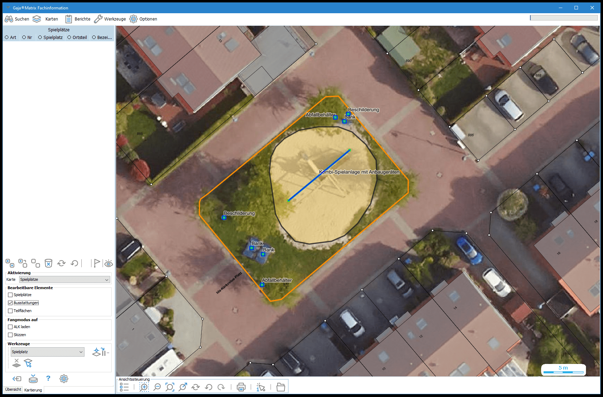Click the flag icon in left panel
The width and height of the screenshot is (603, 397).
click(x=96, y=263)
